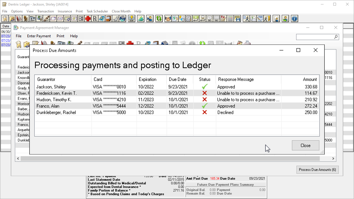Click the EOB toolbar icon
Viewport: 354px width, 199px height.
[x=132, y=19]
